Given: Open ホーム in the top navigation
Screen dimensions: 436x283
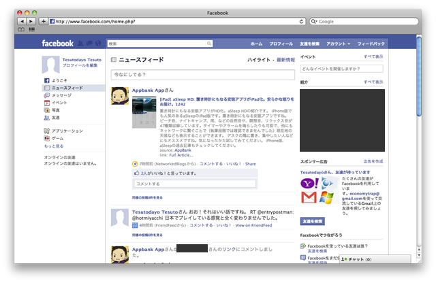Looking at the screenshot, I should (x=256, y=44).
